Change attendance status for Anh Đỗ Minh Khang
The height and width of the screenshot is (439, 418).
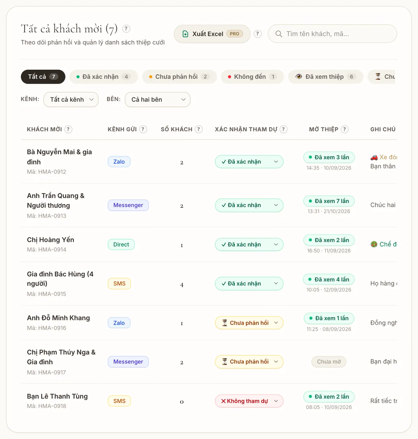coord(249,323)
